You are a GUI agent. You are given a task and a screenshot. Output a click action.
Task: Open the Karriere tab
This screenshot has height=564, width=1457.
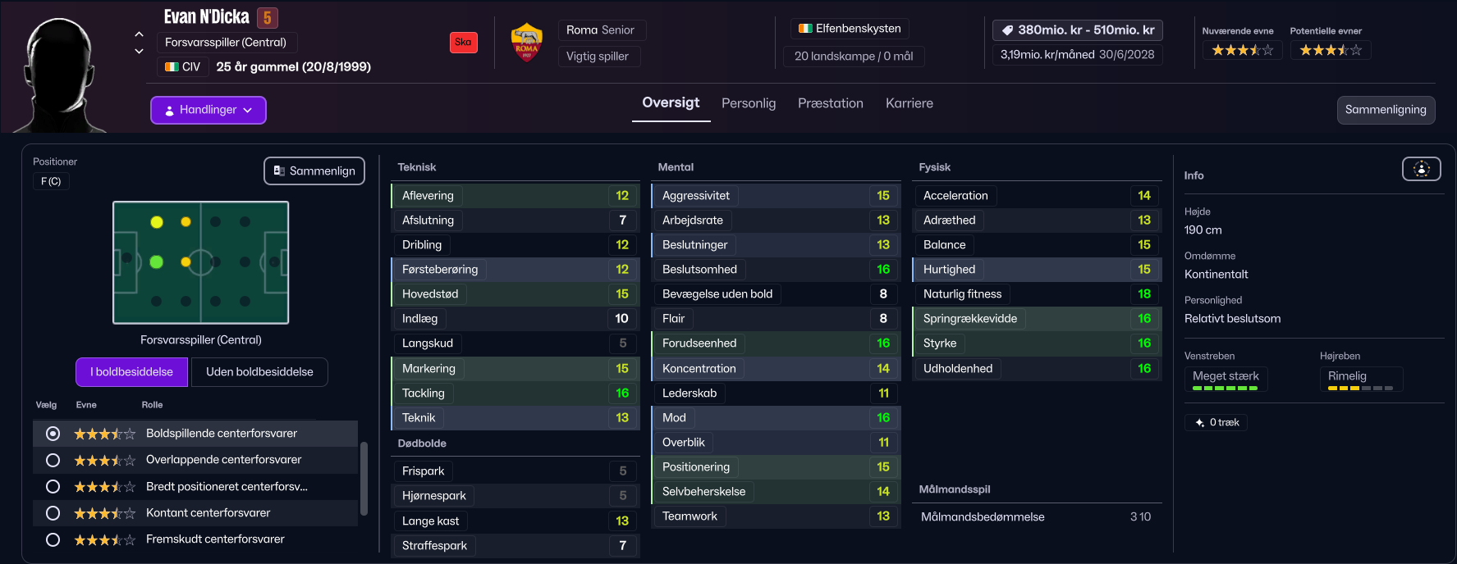pyautogui.click(x=909, y=103)
